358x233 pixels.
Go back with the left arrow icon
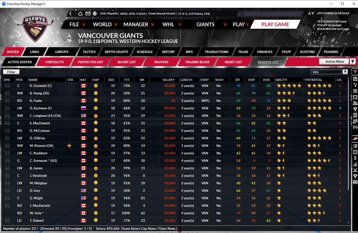[71, 13]
